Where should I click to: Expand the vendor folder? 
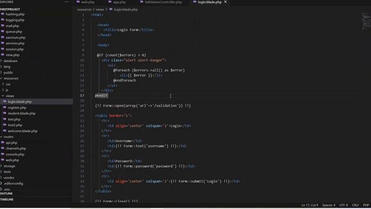(x=9, y=178)
